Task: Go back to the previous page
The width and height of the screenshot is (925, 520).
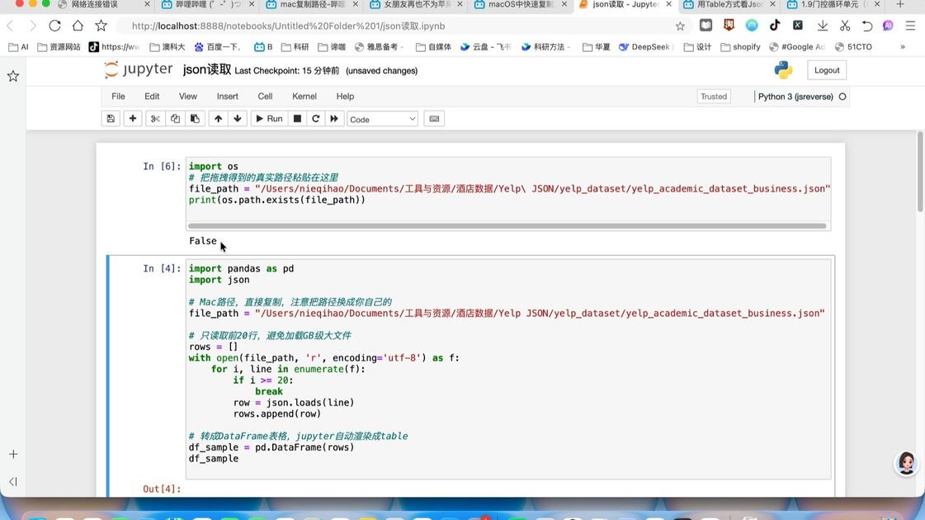Action: pyautogui.click(x=10, y=26)
